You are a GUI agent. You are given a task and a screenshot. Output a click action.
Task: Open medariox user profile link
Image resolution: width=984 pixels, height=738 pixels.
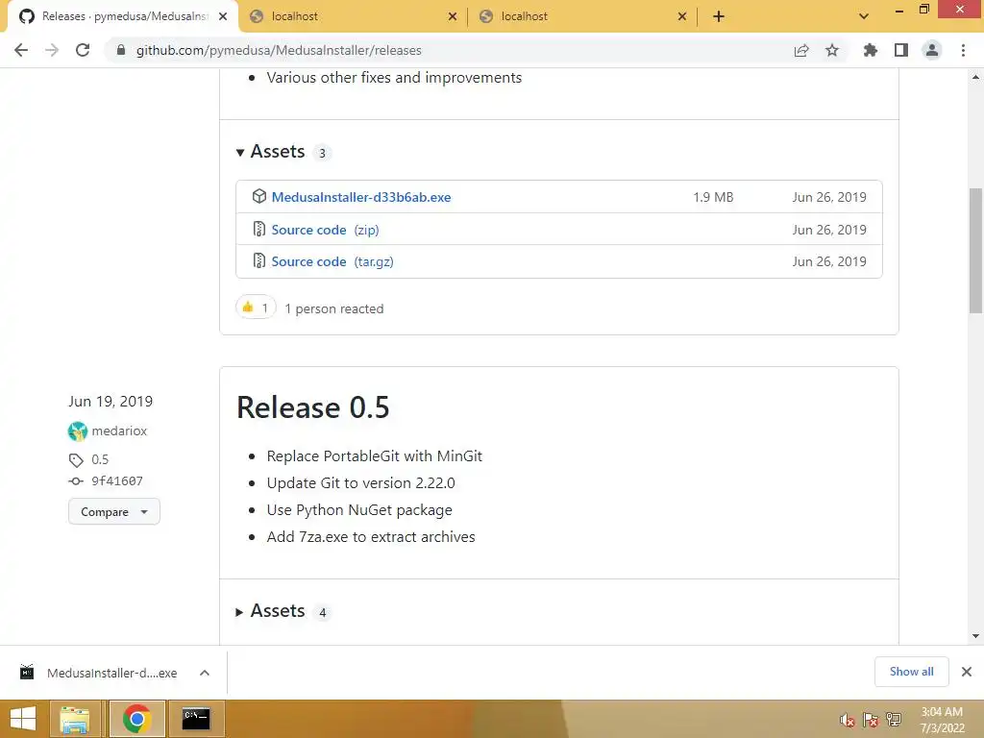119,430
